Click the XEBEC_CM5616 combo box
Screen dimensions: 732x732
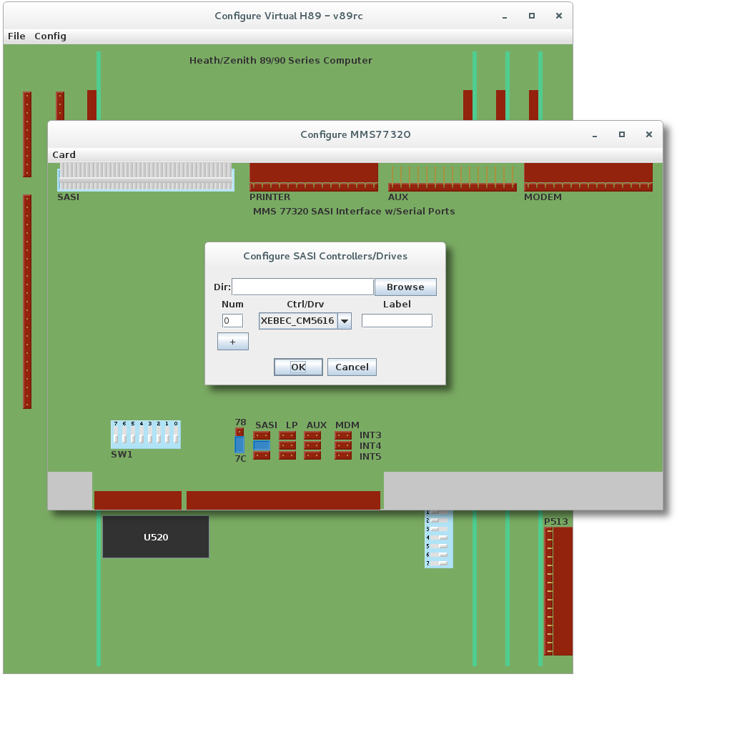pos(297,321)
